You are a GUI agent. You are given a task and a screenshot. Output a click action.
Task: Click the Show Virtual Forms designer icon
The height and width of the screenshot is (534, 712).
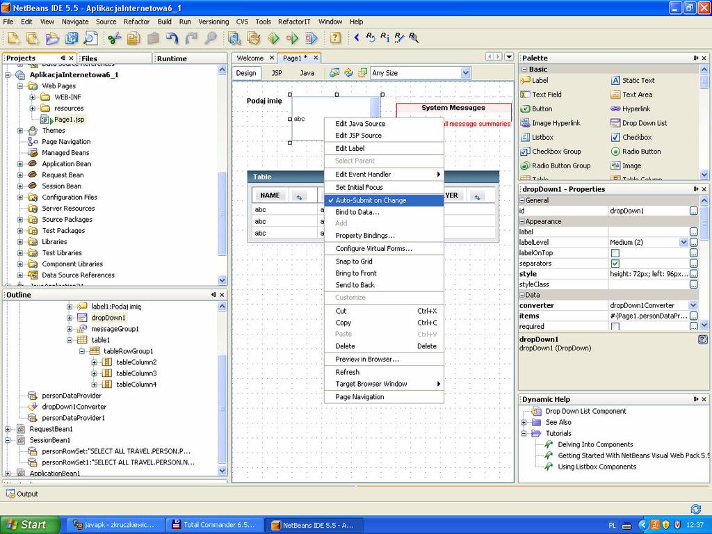[362, 72]
